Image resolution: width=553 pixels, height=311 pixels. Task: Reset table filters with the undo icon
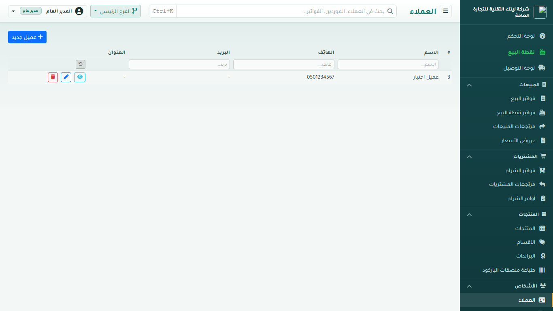point(81,64)
